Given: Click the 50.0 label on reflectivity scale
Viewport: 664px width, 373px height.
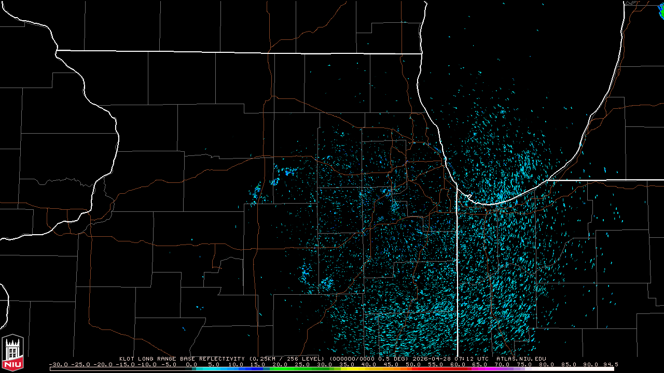Looking at the screenshot, I should (413, 364).
